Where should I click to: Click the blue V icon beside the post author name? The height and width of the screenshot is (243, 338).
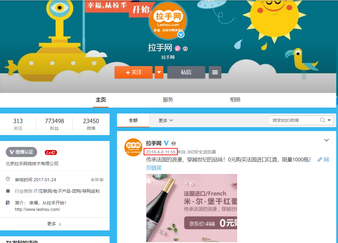[166, 143]
